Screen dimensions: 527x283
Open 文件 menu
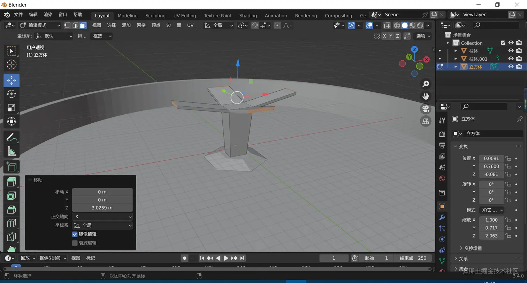[18, 15]
